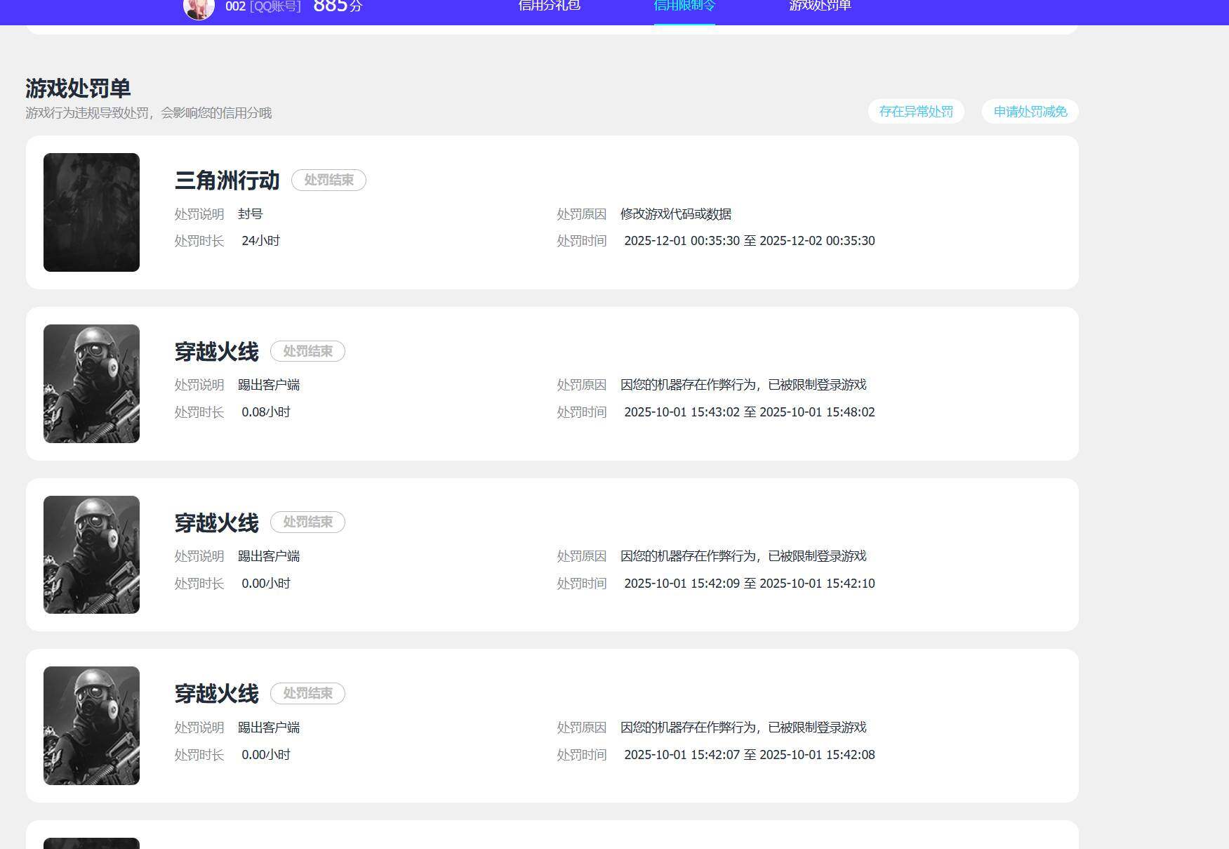
Task: Open thumbnail of 穿越火线 15:42:09 record
Action: click(x=91, y=555)
